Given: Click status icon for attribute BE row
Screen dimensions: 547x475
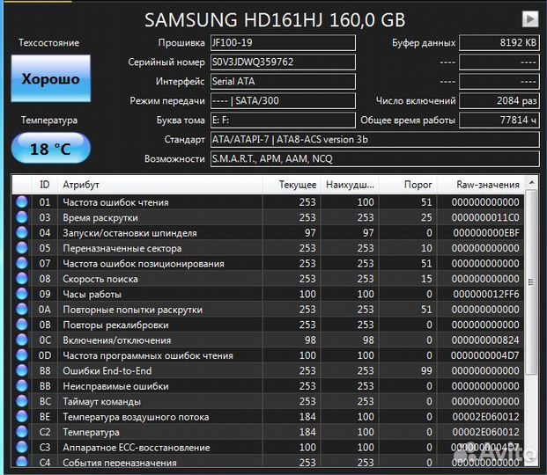Looking at the screenshot, I should [x=22, y=417].
